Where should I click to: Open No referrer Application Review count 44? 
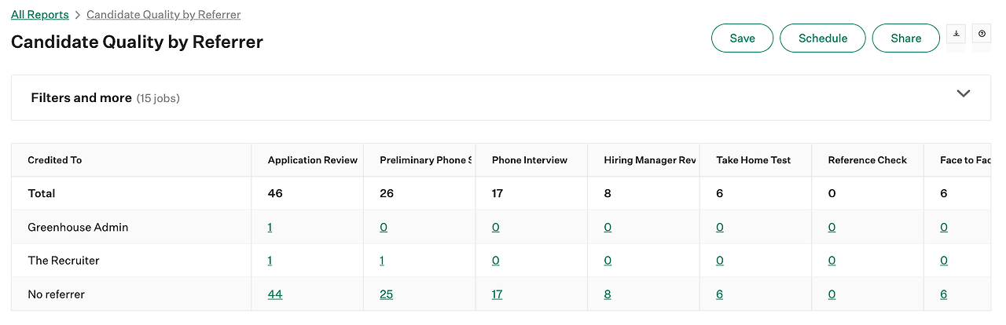pos(275,294)
